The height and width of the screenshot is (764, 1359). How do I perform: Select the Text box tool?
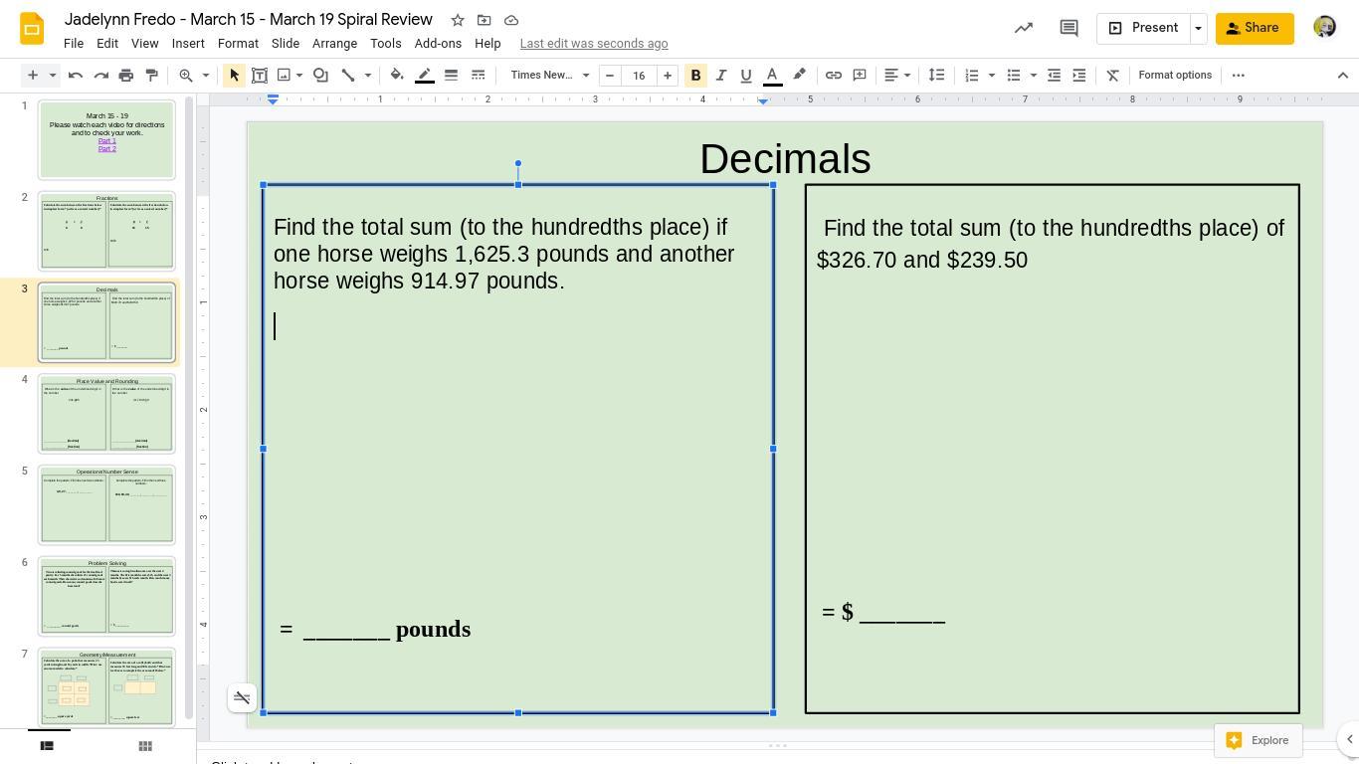(x=260, y=75)
